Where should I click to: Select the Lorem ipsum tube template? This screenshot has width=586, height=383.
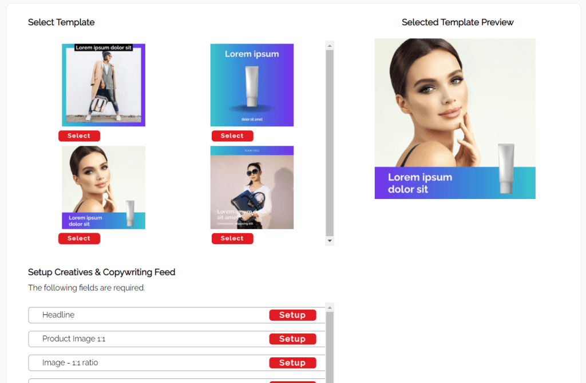(x=232, y=136)
